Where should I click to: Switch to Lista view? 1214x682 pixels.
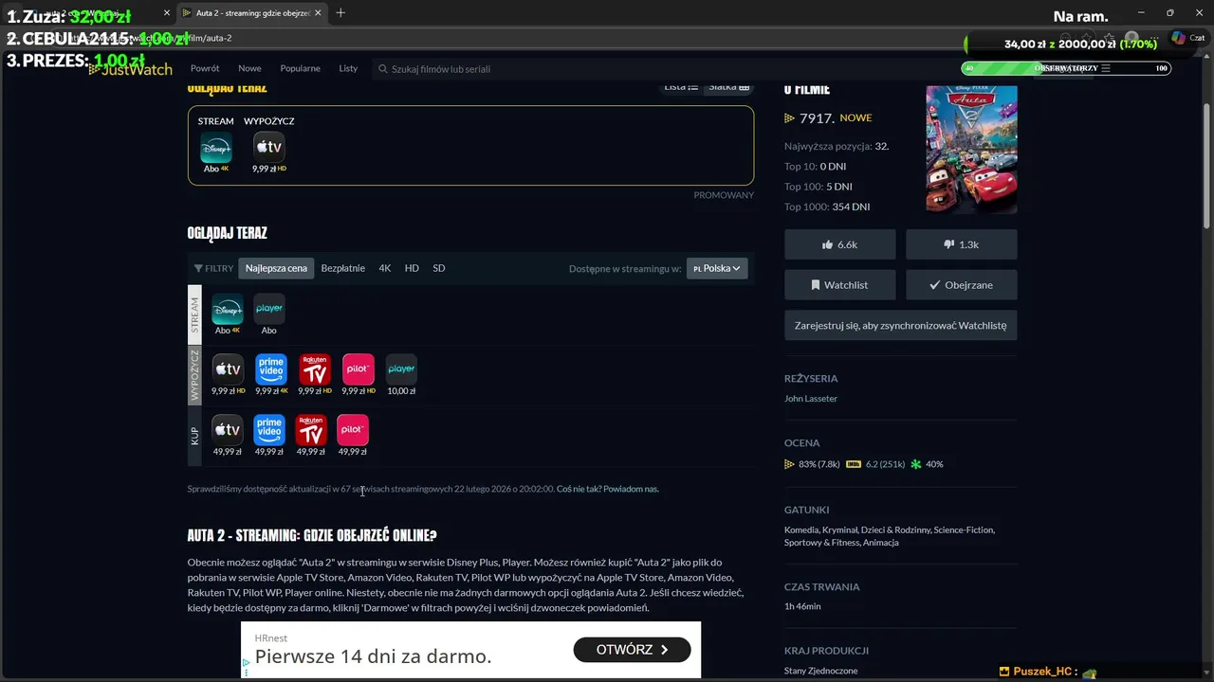(x=681, y=86)
